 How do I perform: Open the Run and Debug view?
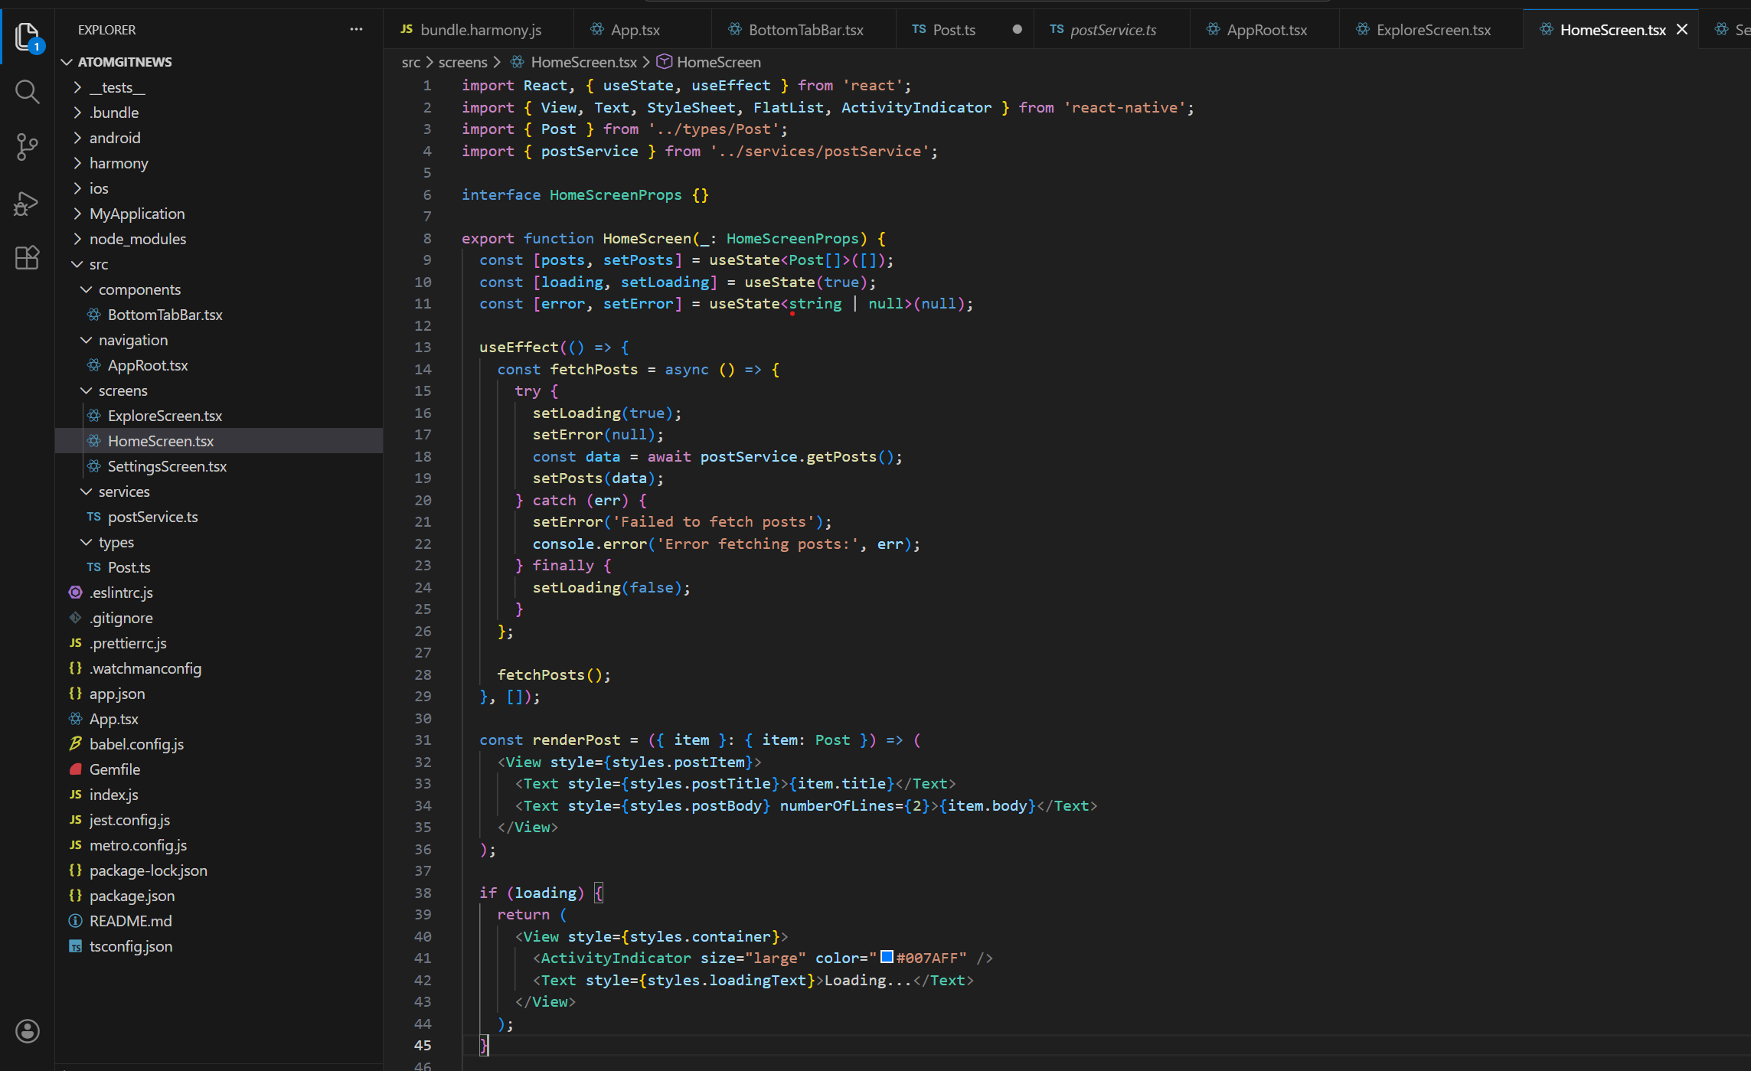tap(27, 203)
